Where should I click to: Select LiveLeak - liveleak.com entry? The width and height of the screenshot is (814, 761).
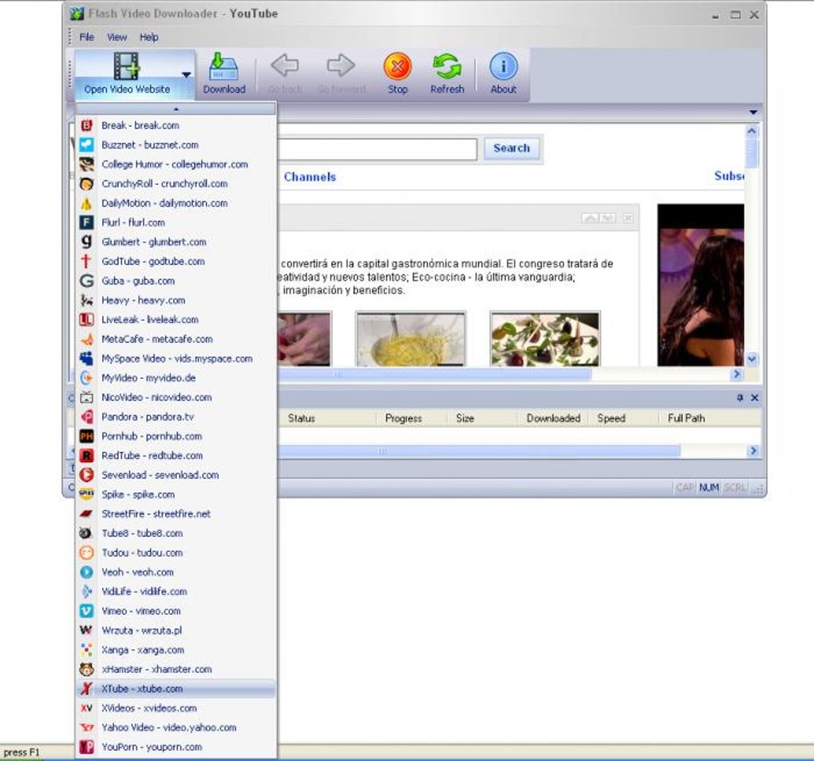click(176, 320)
